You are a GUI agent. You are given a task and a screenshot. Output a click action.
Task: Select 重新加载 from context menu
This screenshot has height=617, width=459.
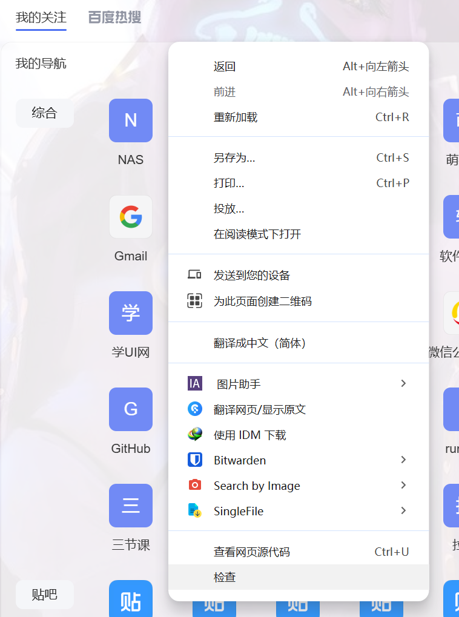point(235,117)
